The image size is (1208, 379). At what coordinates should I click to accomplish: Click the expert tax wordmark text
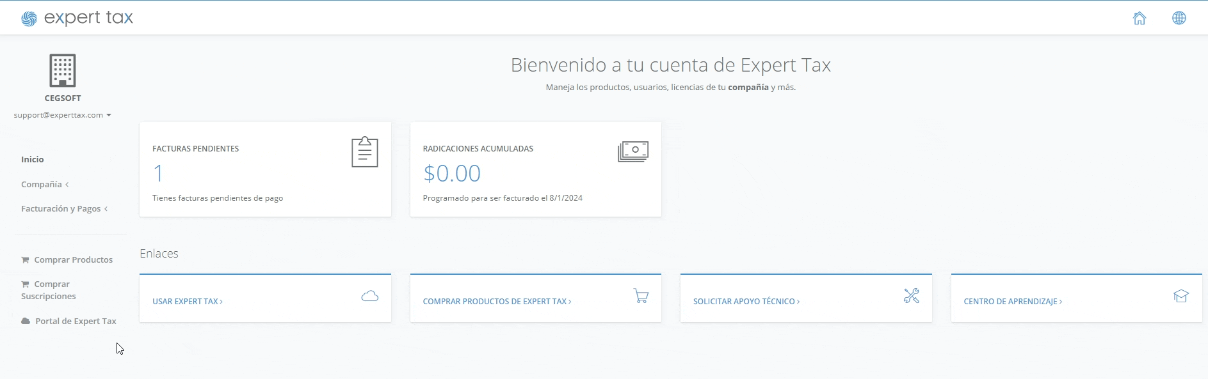(x=88, y=18)
